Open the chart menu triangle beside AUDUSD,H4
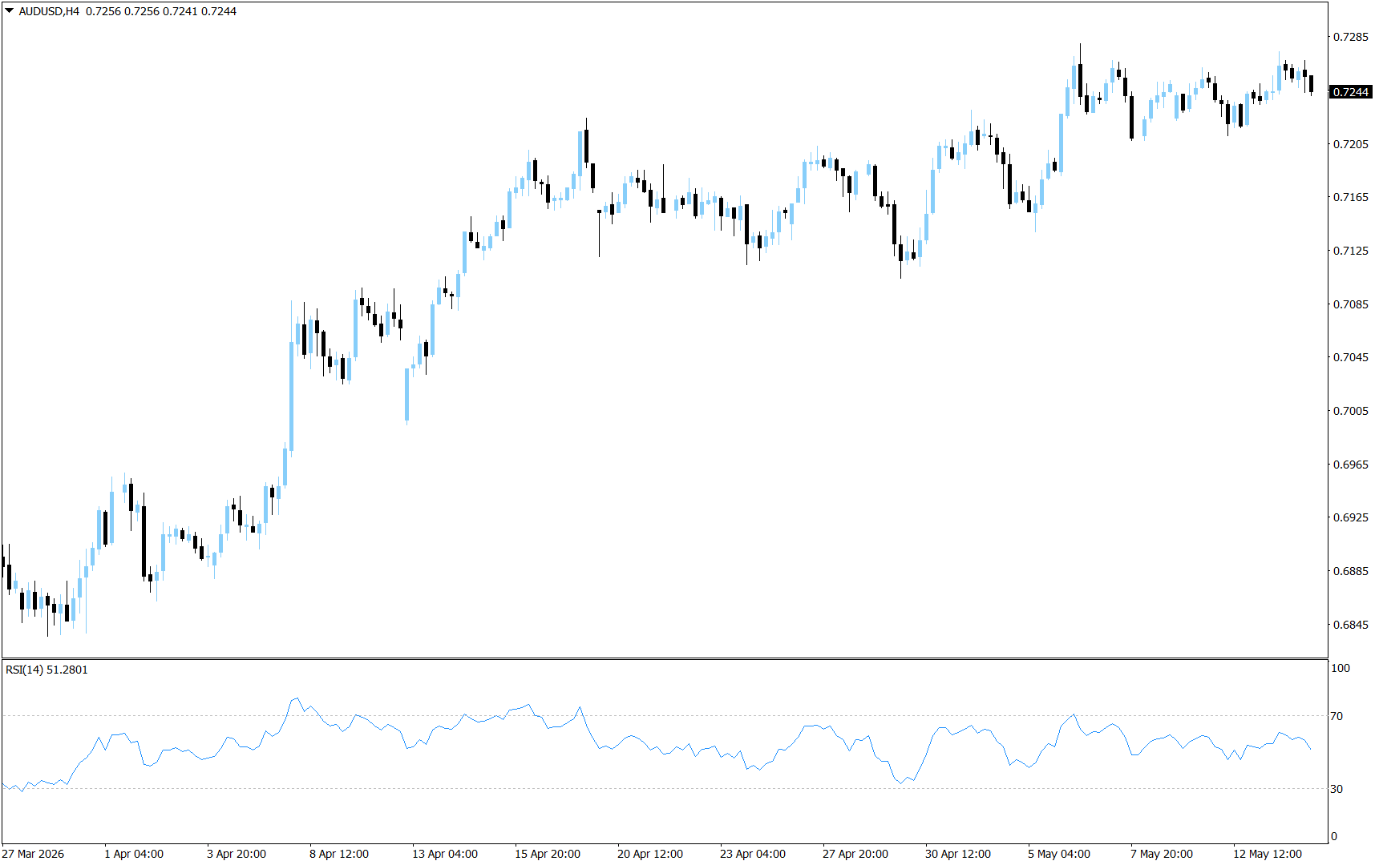The image size is (1379, 865). (9, 11)
